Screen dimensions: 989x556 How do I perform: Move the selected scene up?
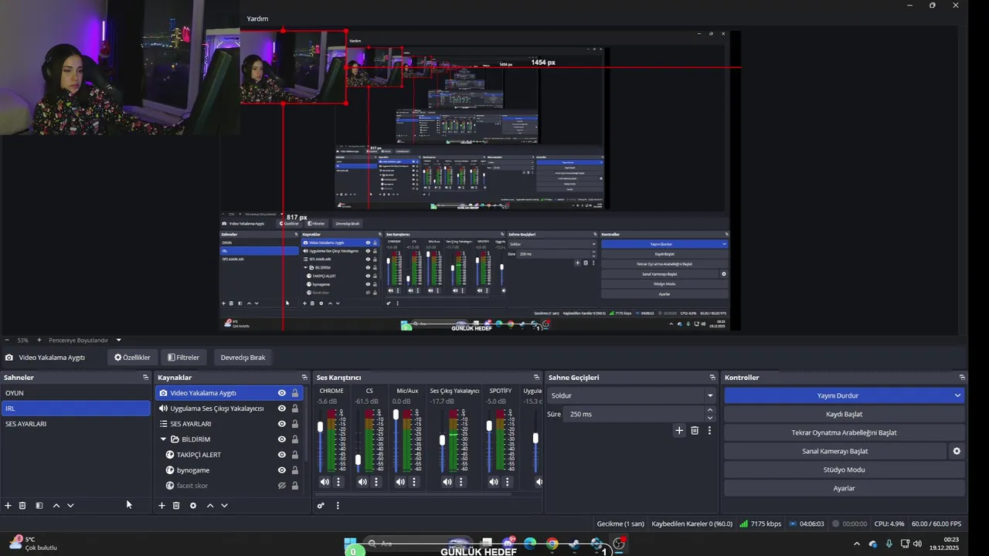[x=56, y=505]
